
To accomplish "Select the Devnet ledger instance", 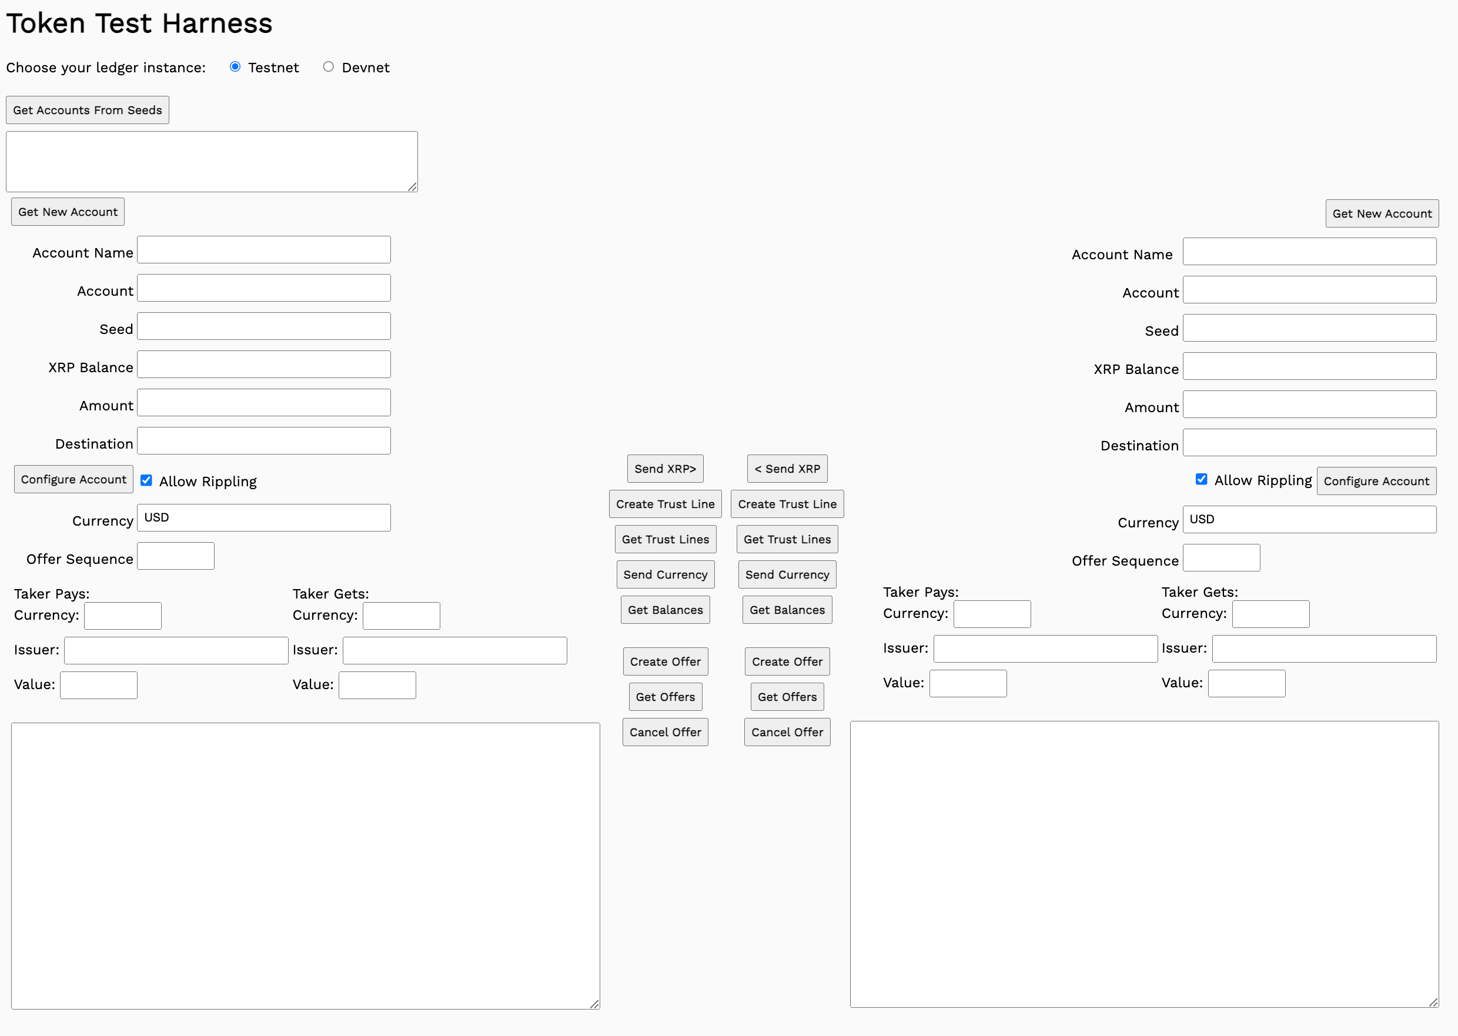I will [329, 66].
